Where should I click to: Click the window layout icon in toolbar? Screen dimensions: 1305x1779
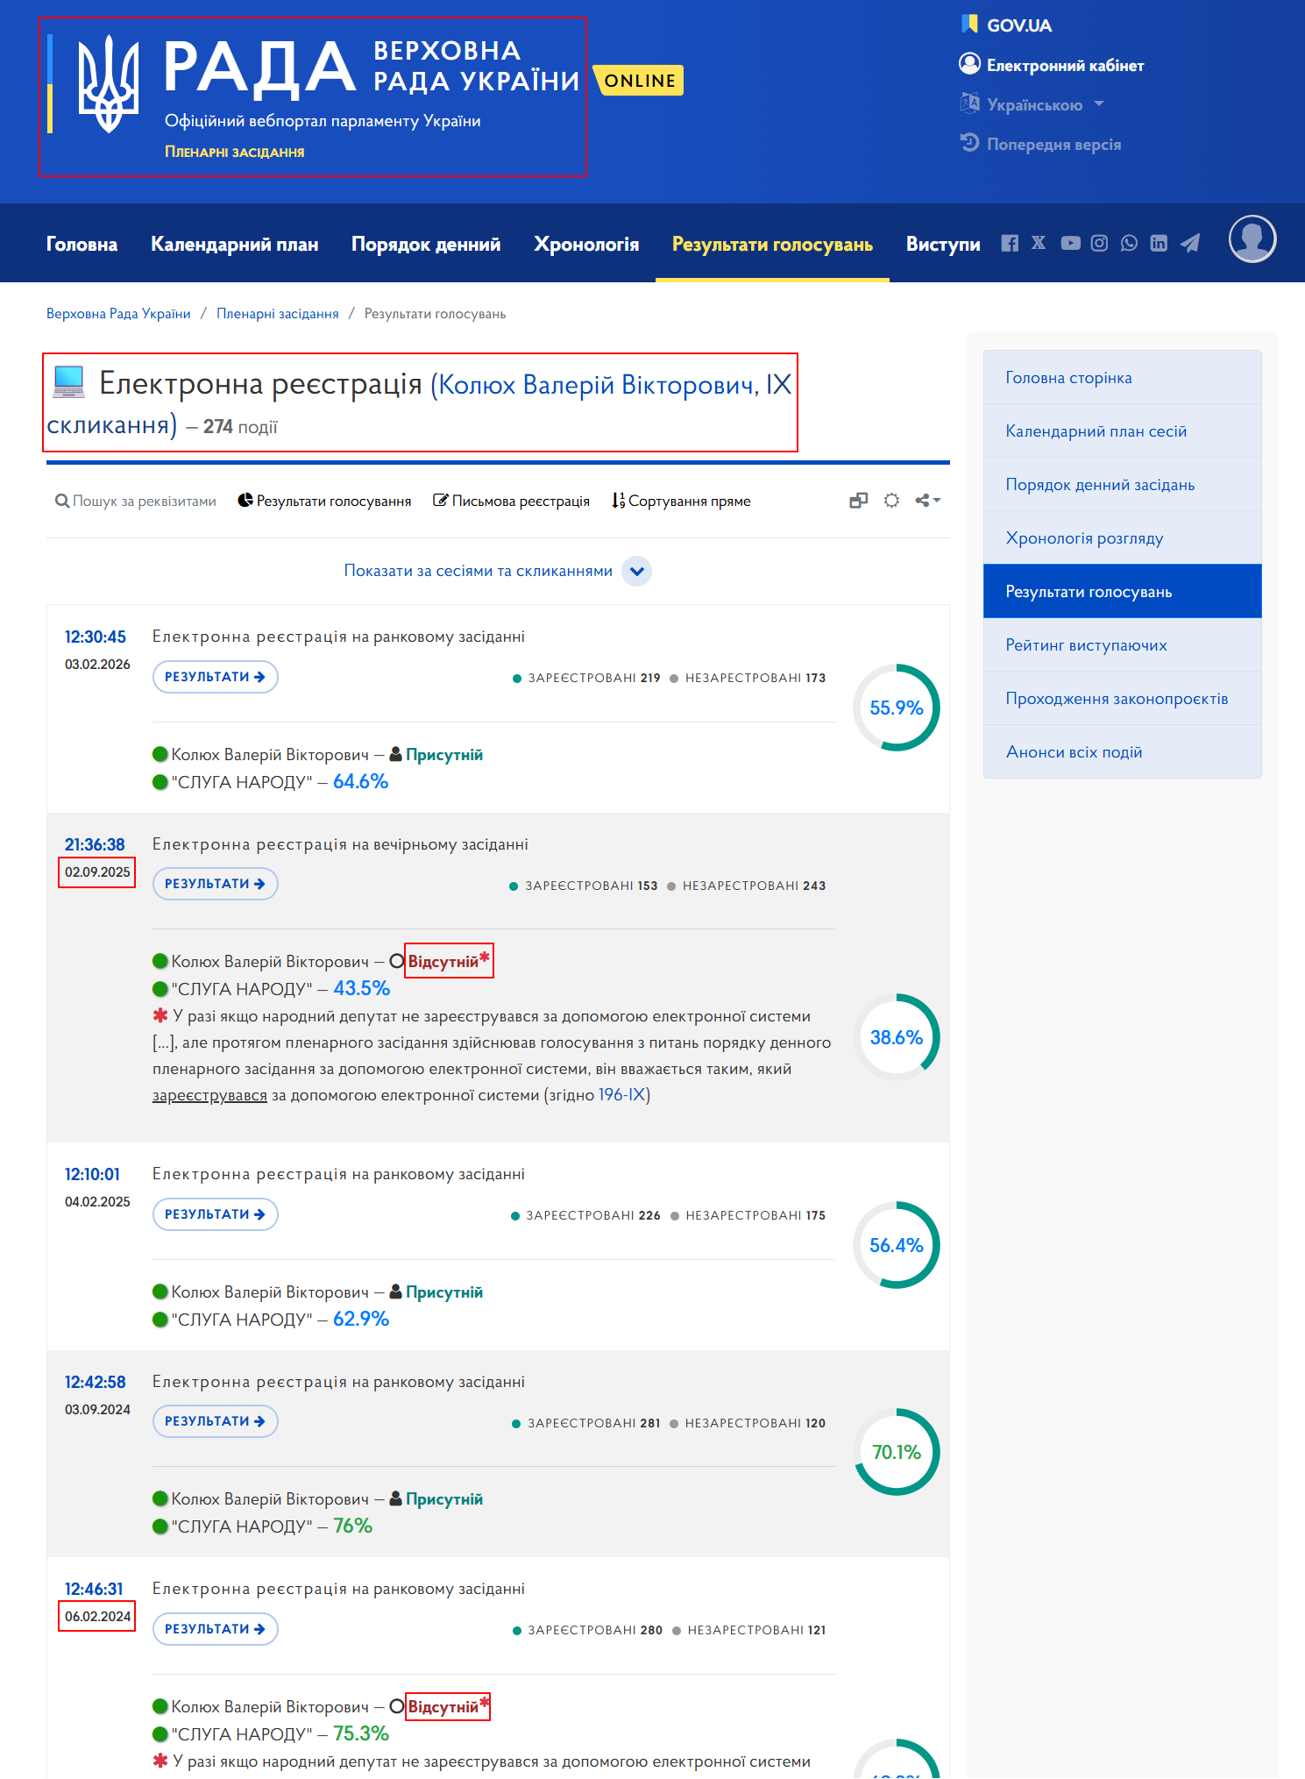[x=858, y=501]
